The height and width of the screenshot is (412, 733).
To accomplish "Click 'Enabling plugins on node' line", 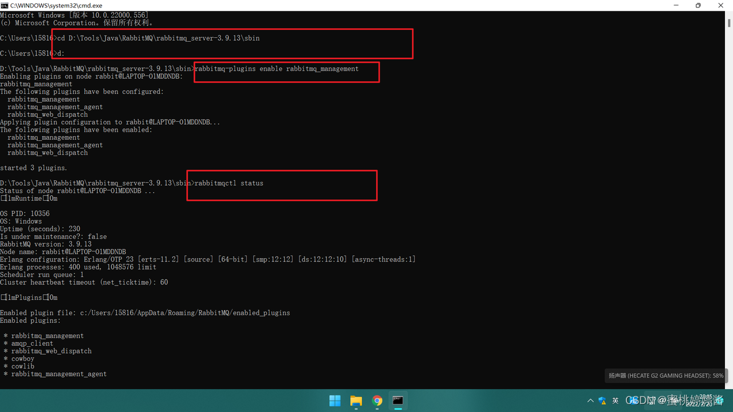I will [x=92, y=76].
